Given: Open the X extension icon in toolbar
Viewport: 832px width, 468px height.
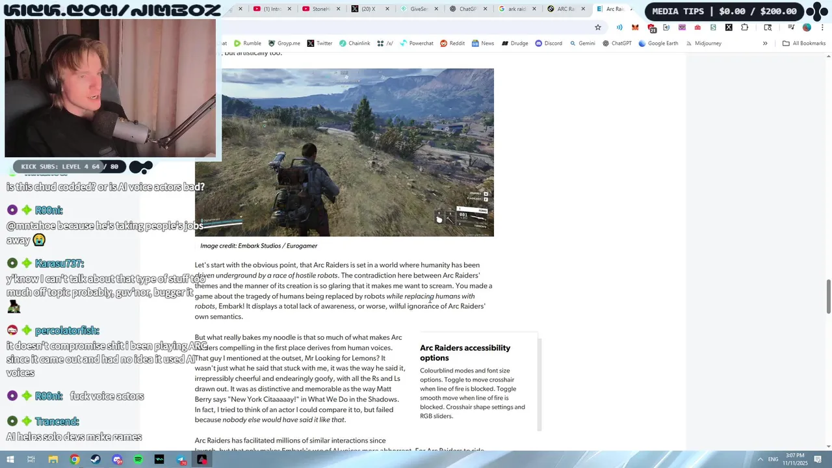Looking at the screenshot, I should [x=729, y=27].
